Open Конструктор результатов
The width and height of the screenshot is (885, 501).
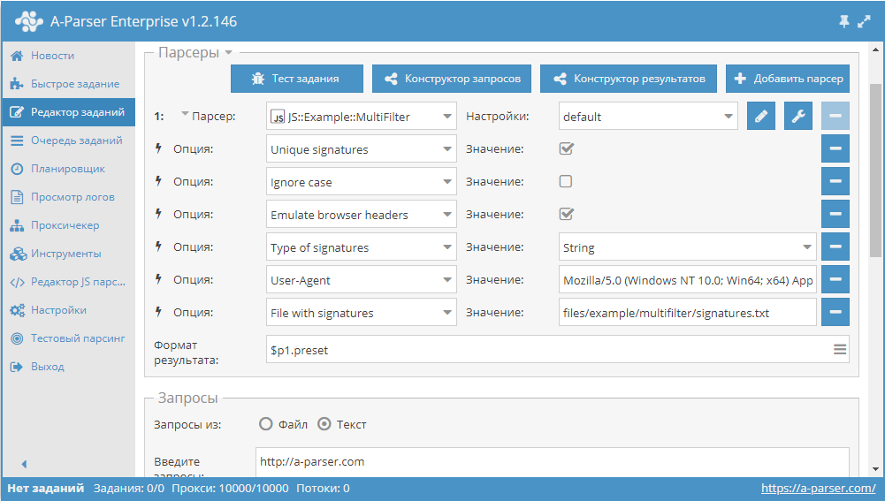point(629,79)
